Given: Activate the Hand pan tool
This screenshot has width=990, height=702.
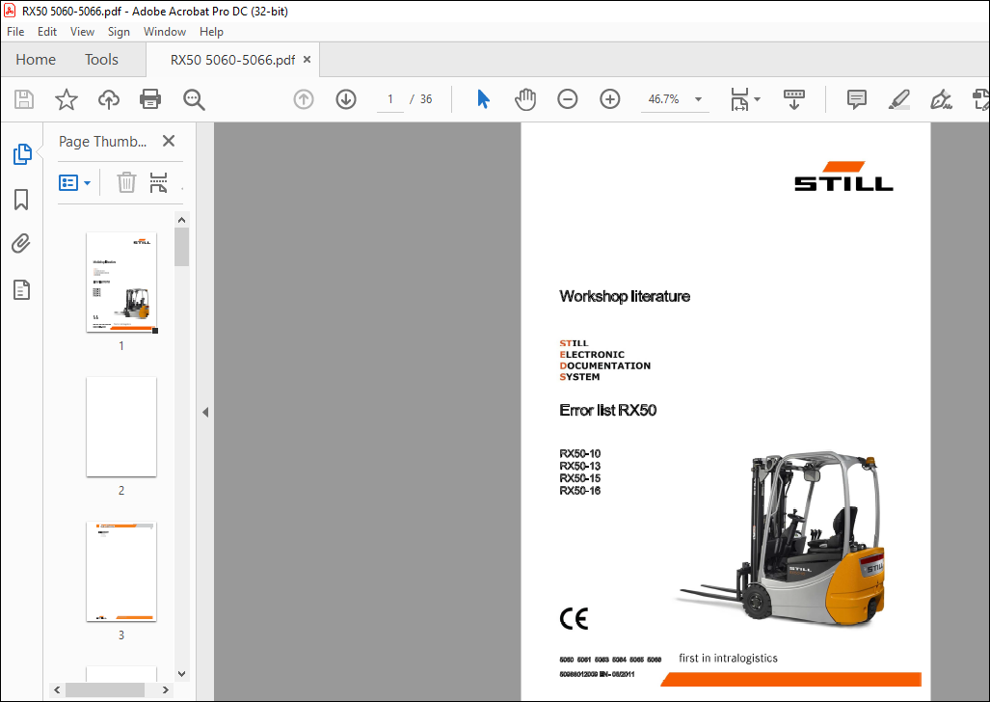Looking at the screenshot, I should (525, 99).
